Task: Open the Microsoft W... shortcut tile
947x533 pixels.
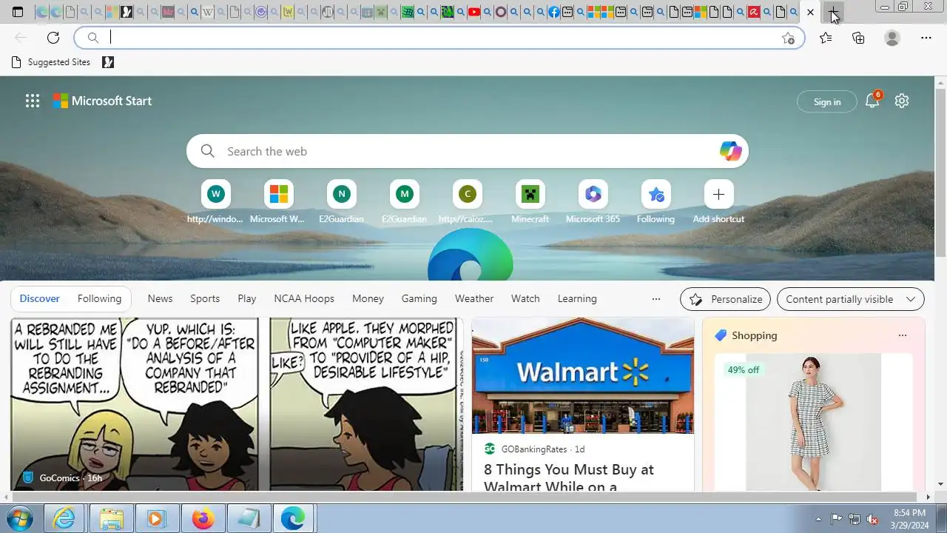Action: coord(278,201)
